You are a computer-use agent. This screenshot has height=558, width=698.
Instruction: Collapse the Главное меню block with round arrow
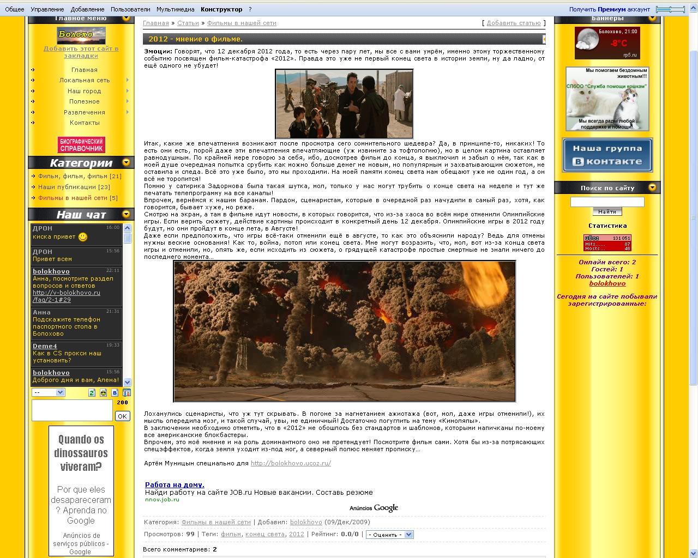coord(126,18)
